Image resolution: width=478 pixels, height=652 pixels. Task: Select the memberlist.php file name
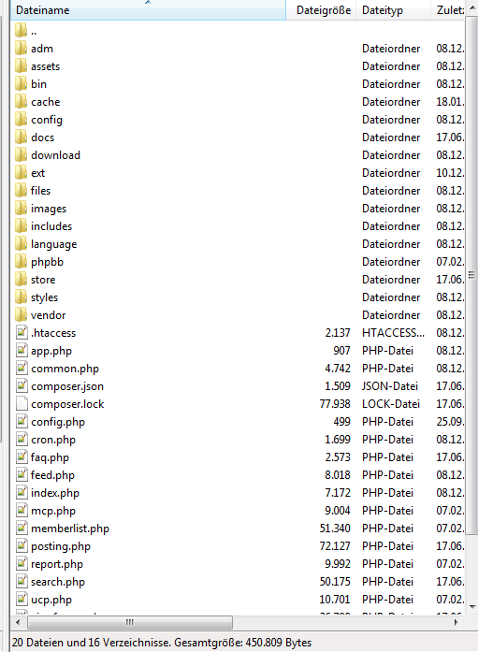point(70,529)
